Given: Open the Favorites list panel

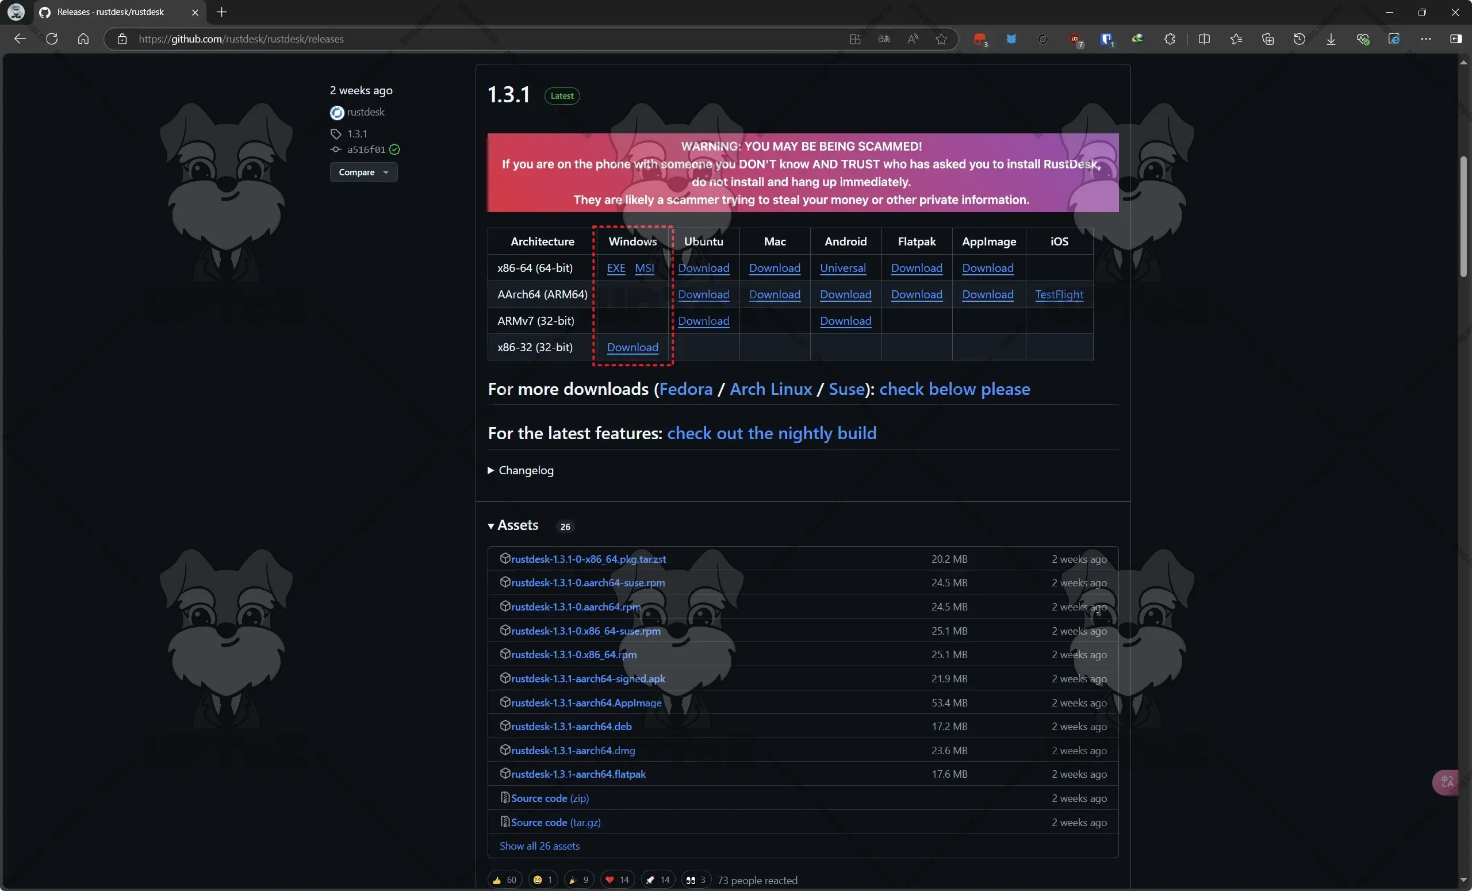Looking at the screenshot, I should coord(1236,39).
